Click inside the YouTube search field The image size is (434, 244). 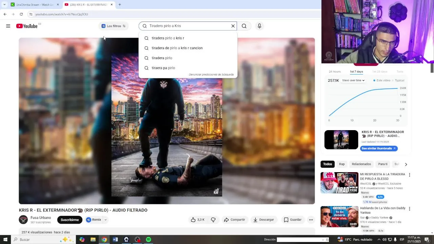(188, 26)
